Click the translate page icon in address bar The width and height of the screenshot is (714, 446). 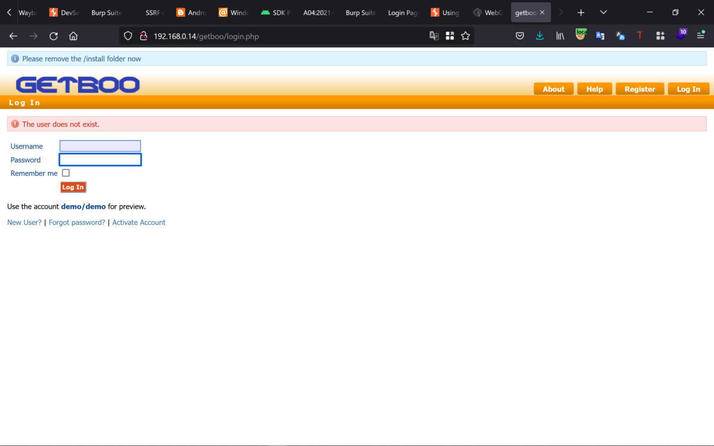click(434, 36)
